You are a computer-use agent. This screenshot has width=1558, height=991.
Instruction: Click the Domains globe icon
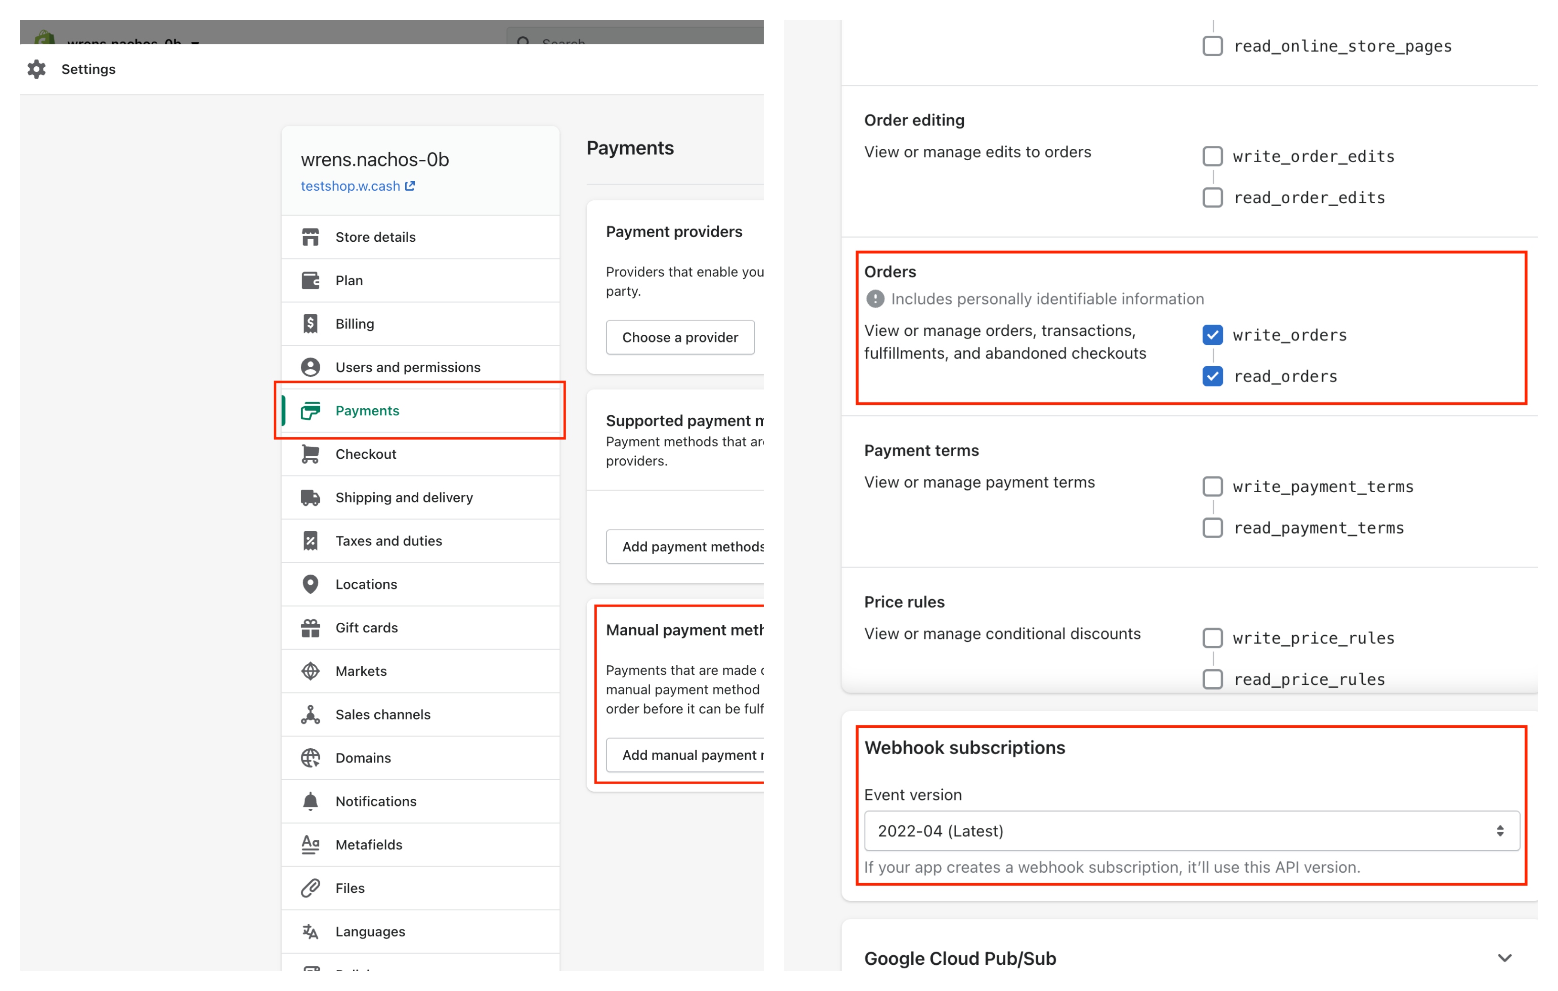tap(311, 758)
